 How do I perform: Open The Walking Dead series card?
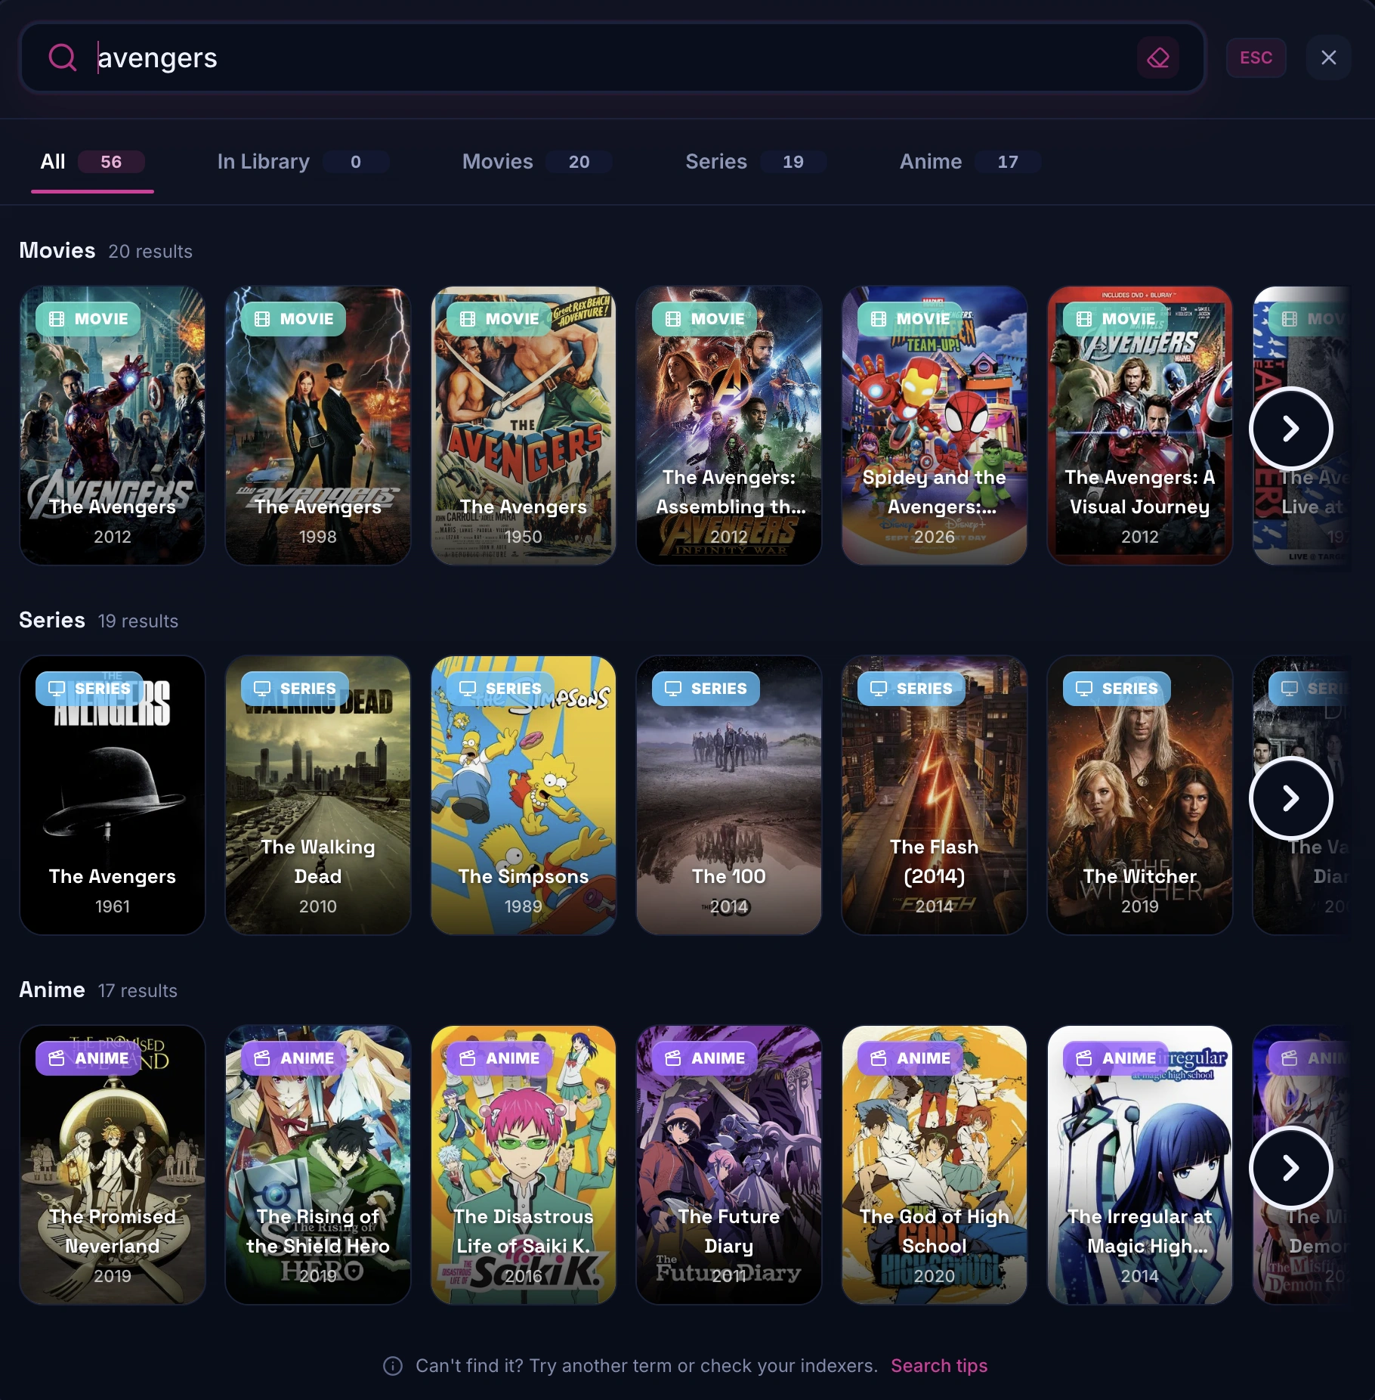(x=318, y=795)
